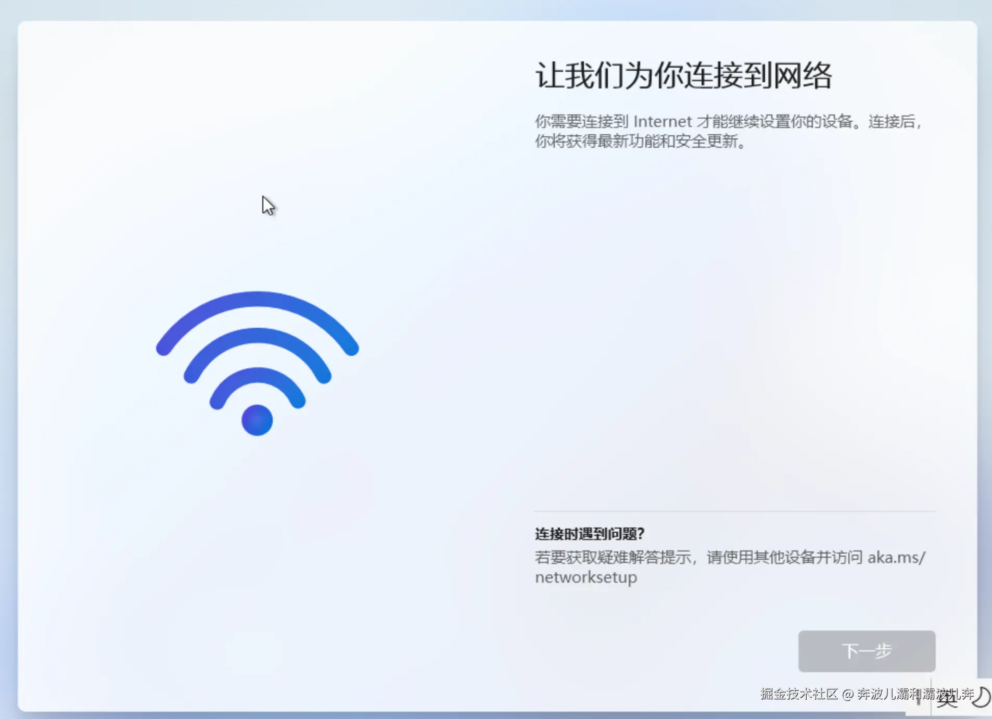Click the 奔波儿灞 watermark username

pyautogui.click(x=883, y=694)
